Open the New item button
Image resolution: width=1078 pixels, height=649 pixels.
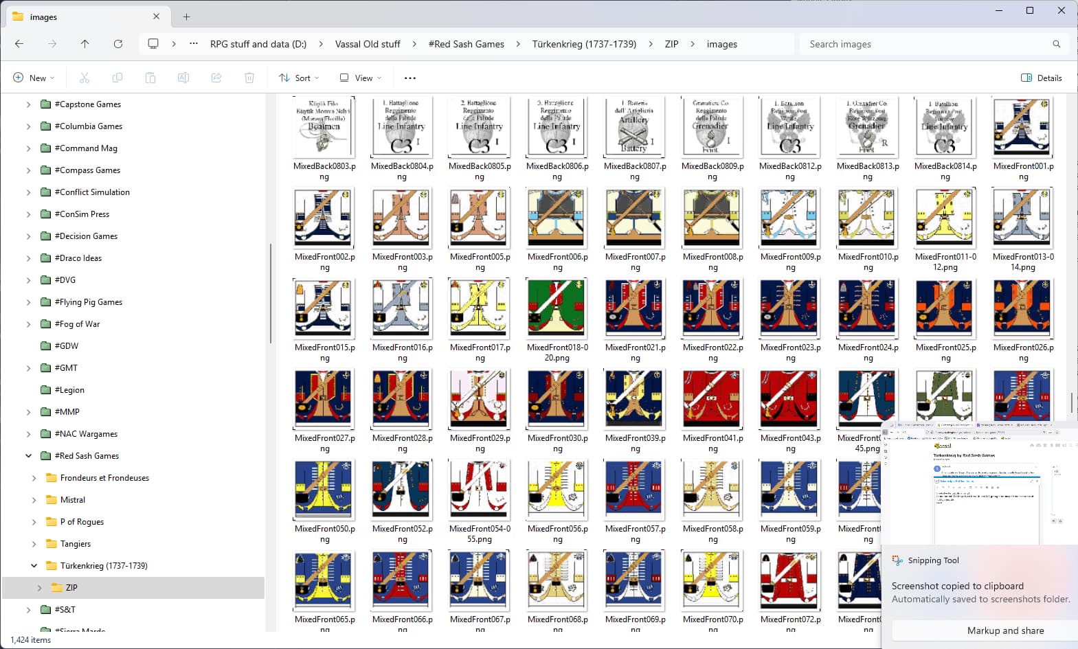[x=34, y=78]
